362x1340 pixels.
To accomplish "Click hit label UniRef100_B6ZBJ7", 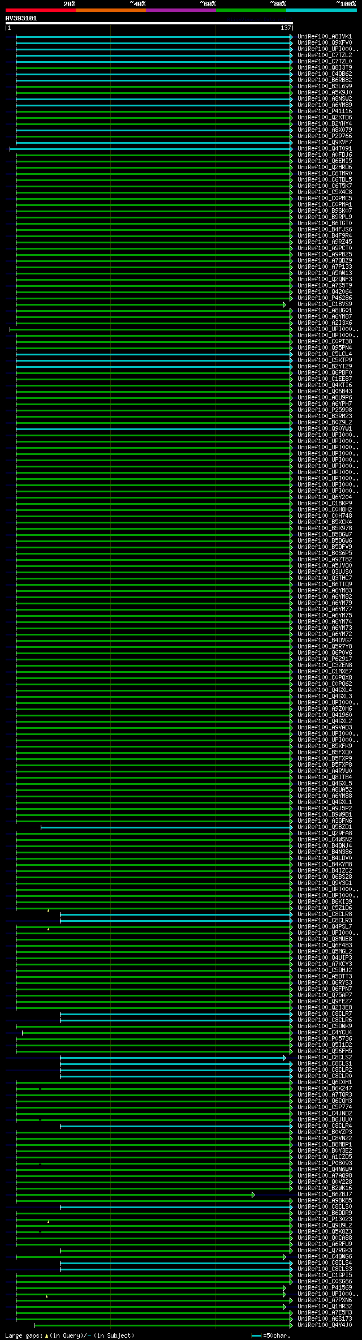I will [325, 1195].
